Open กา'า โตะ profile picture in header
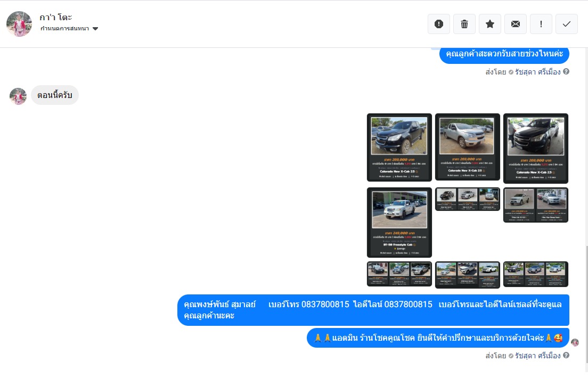Screen dimensions: 588x378 tap(19, 23)
